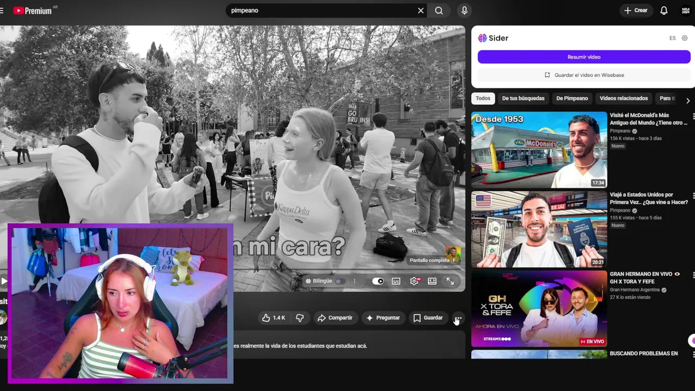The width and height of the screenshot is (695, 391).
Task: Toggle subtitles in the player
Action: 396,281
